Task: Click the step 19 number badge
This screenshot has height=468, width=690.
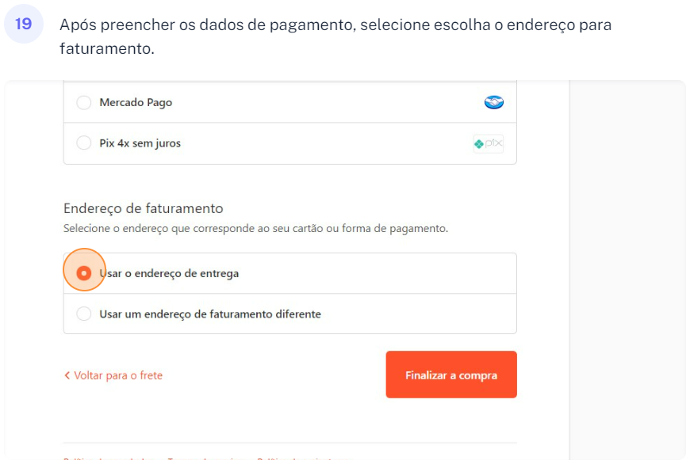Action: [24, 24]
